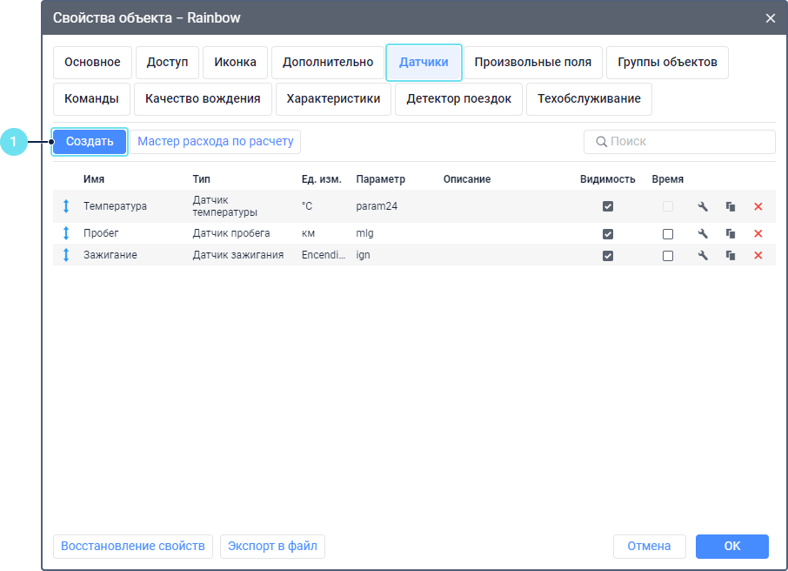Viewport: 788px width, 571px height.
Task: Uncheck visibility for Зажигание sensor
Action: 608,256
